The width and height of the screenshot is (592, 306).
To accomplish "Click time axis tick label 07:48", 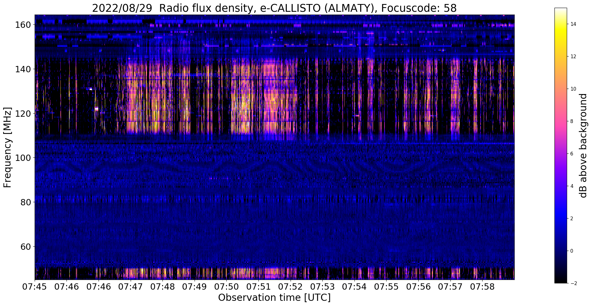I will [x=163, y=287].
